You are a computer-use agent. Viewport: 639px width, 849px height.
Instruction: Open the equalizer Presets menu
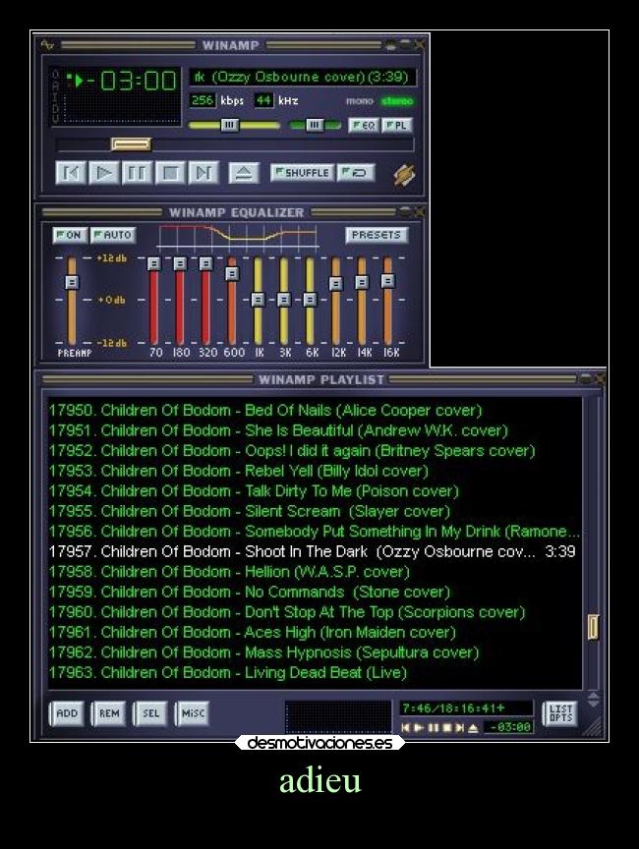(x=377, y=235)
